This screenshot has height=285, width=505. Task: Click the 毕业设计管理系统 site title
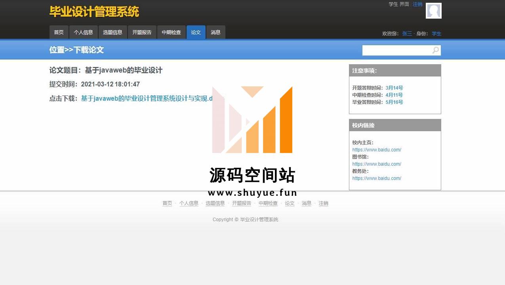coord(94,12)
